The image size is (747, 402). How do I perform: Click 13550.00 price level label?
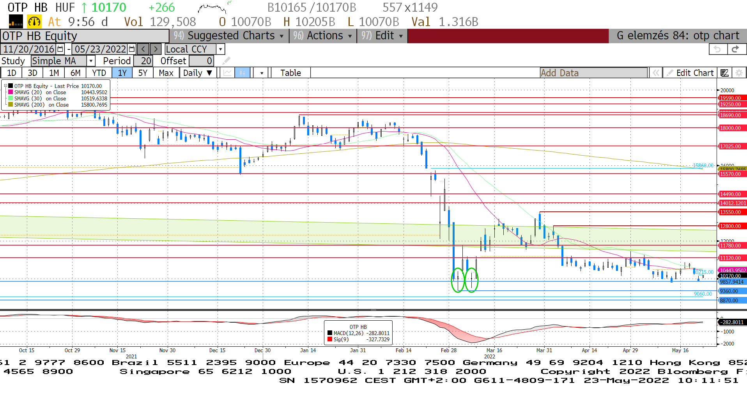[x=733, y=212]
